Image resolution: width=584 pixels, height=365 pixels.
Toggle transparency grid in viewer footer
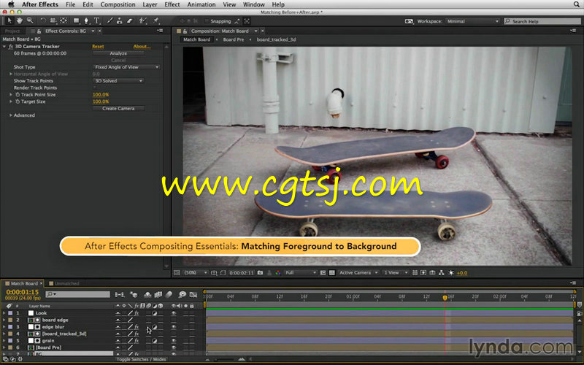point(332,272)
